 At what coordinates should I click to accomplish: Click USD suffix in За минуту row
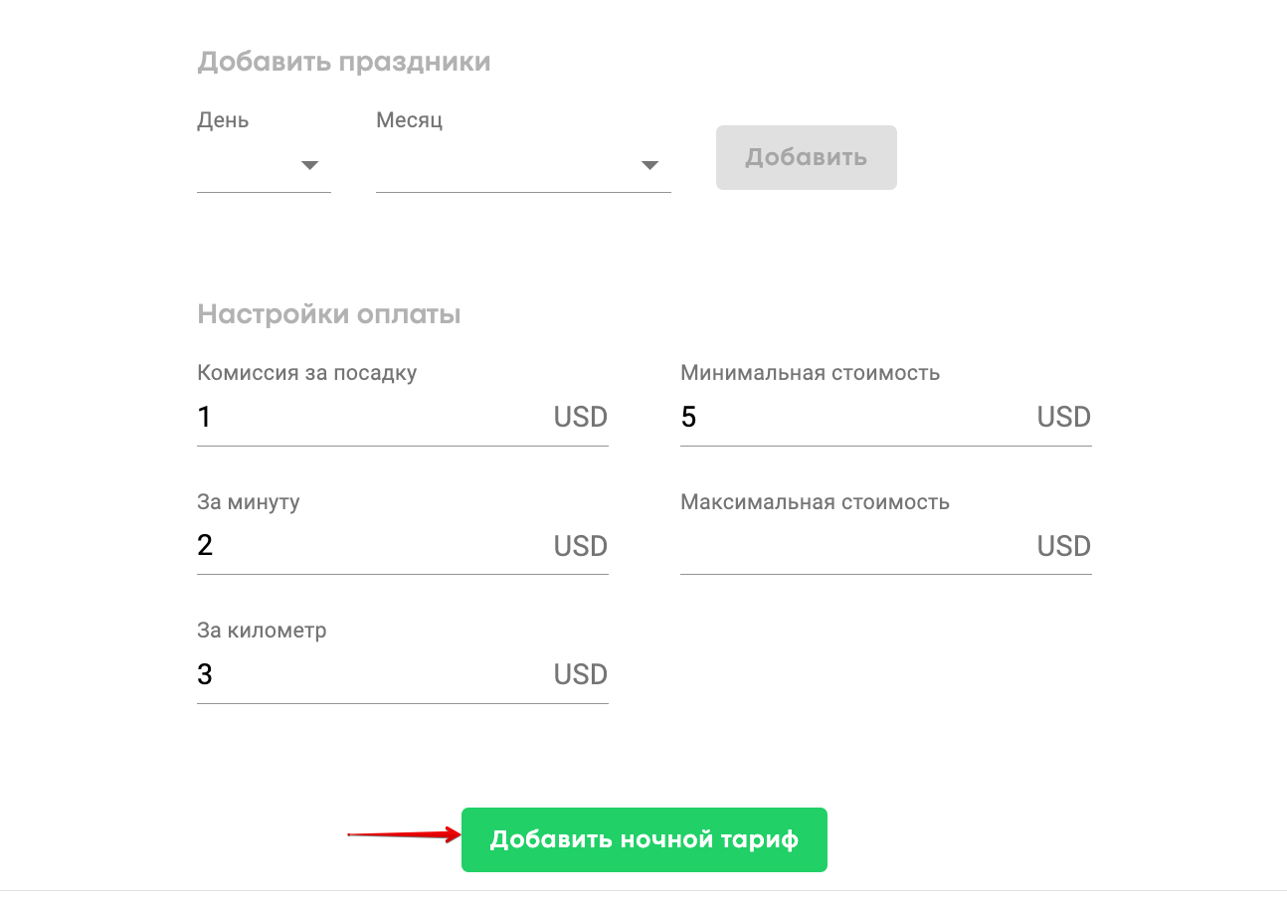pos(580,546)
